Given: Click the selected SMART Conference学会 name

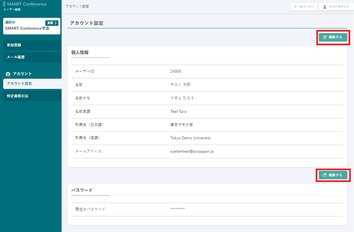Looking at the screenshot, I should point(27,28).
